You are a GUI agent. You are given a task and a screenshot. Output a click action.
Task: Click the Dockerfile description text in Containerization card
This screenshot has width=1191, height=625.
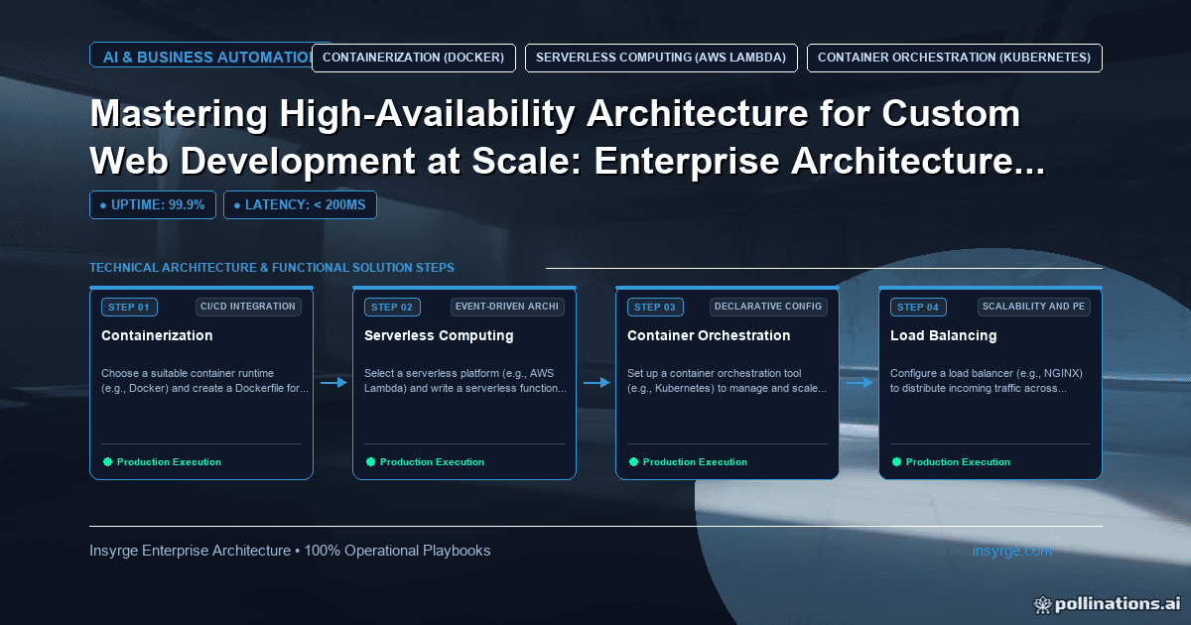coord(204,382)
